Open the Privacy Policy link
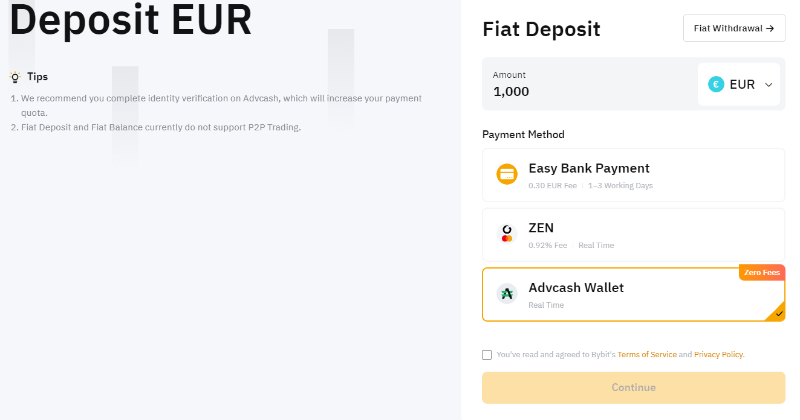 click(718, 355)
